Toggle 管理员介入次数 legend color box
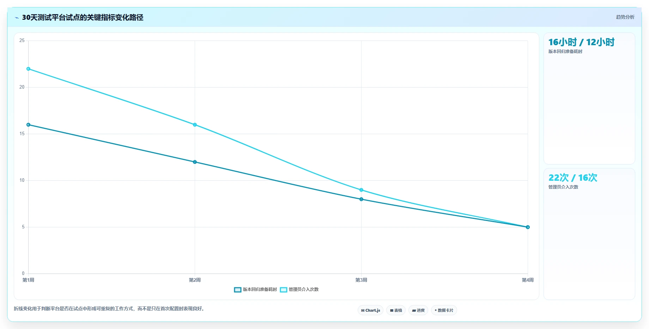 [x=284, y=289]
